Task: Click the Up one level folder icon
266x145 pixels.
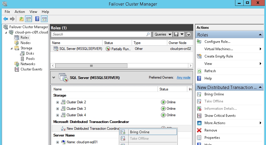Action: pos(21,19)
